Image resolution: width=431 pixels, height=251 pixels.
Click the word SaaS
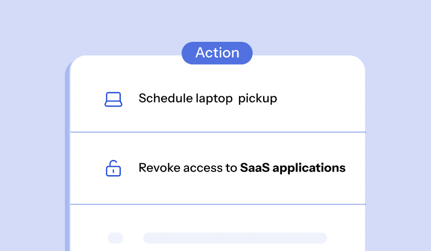[254, 168]
